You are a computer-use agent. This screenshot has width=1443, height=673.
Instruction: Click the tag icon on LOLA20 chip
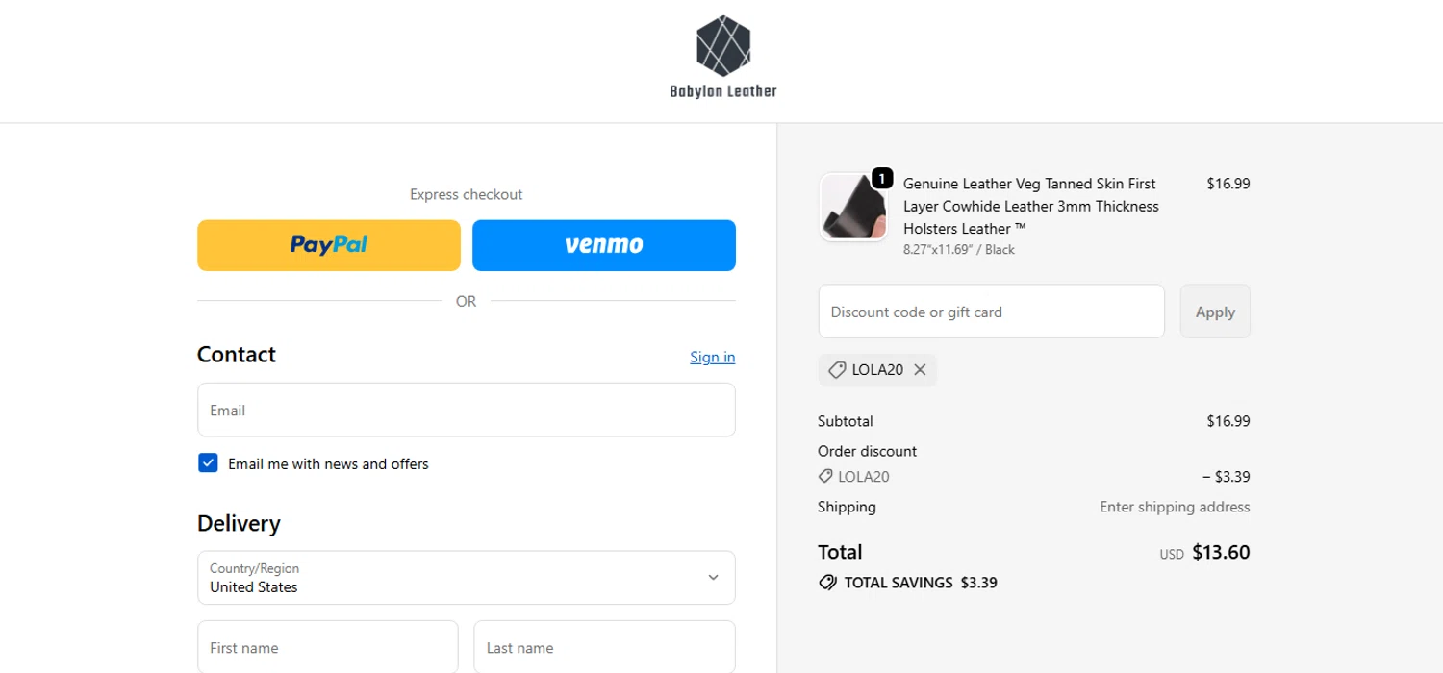[837, 370]
